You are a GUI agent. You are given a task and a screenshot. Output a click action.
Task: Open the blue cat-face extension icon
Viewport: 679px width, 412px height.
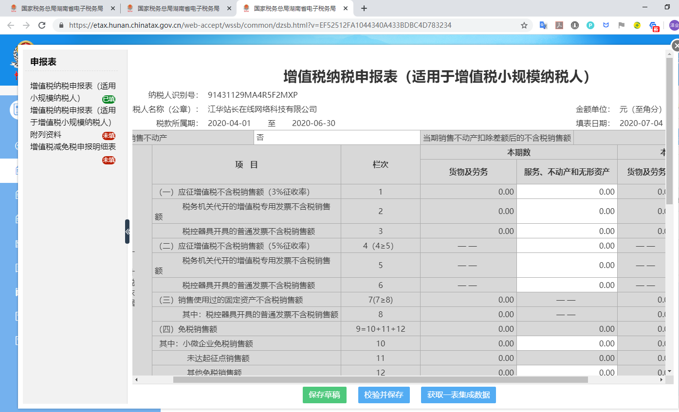click(606, 25)
